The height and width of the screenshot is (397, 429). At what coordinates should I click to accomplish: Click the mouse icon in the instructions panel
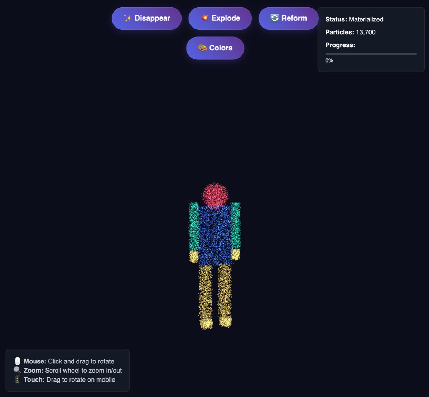coord(18,361)
